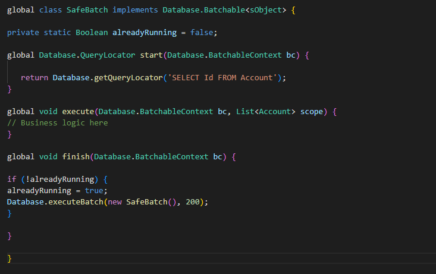Click 'alreadyRunning' in the assignment to true
Viewport: 436px width, 274px height.
(x=39, y=191)
